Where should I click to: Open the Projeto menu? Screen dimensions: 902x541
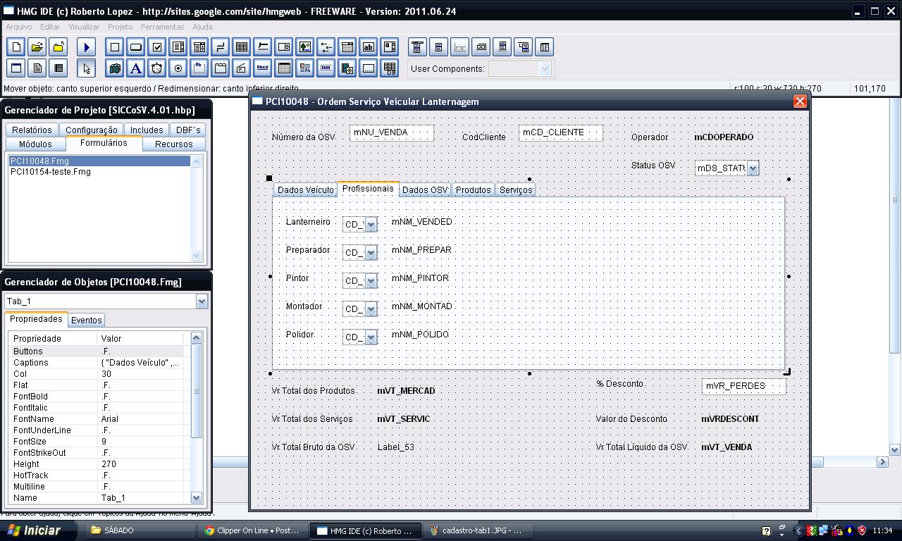(120, 27)
